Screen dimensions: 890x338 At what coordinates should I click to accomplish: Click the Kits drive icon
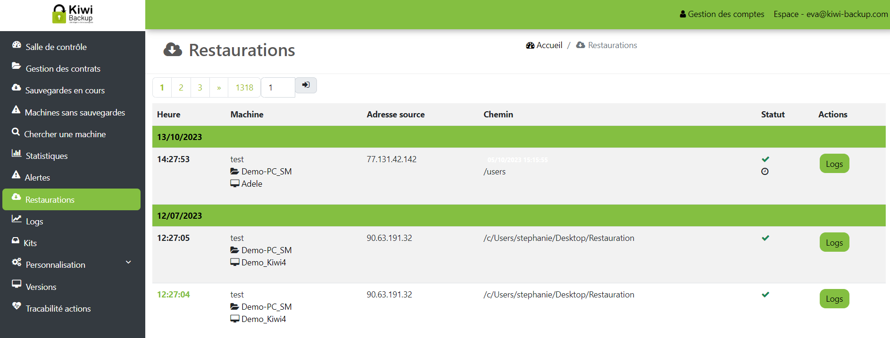16,240
